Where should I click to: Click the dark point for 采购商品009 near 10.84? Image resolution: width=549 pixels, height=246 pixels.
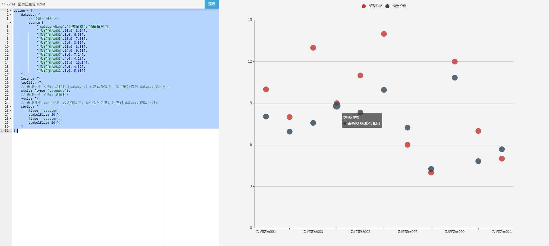pos(455,78)
